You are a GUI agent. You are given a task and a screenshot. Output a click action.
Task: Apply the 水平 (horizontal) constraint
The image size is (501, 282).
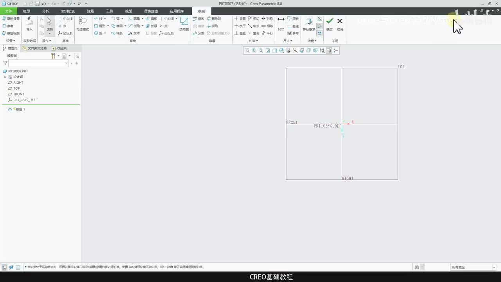point(240,26)
